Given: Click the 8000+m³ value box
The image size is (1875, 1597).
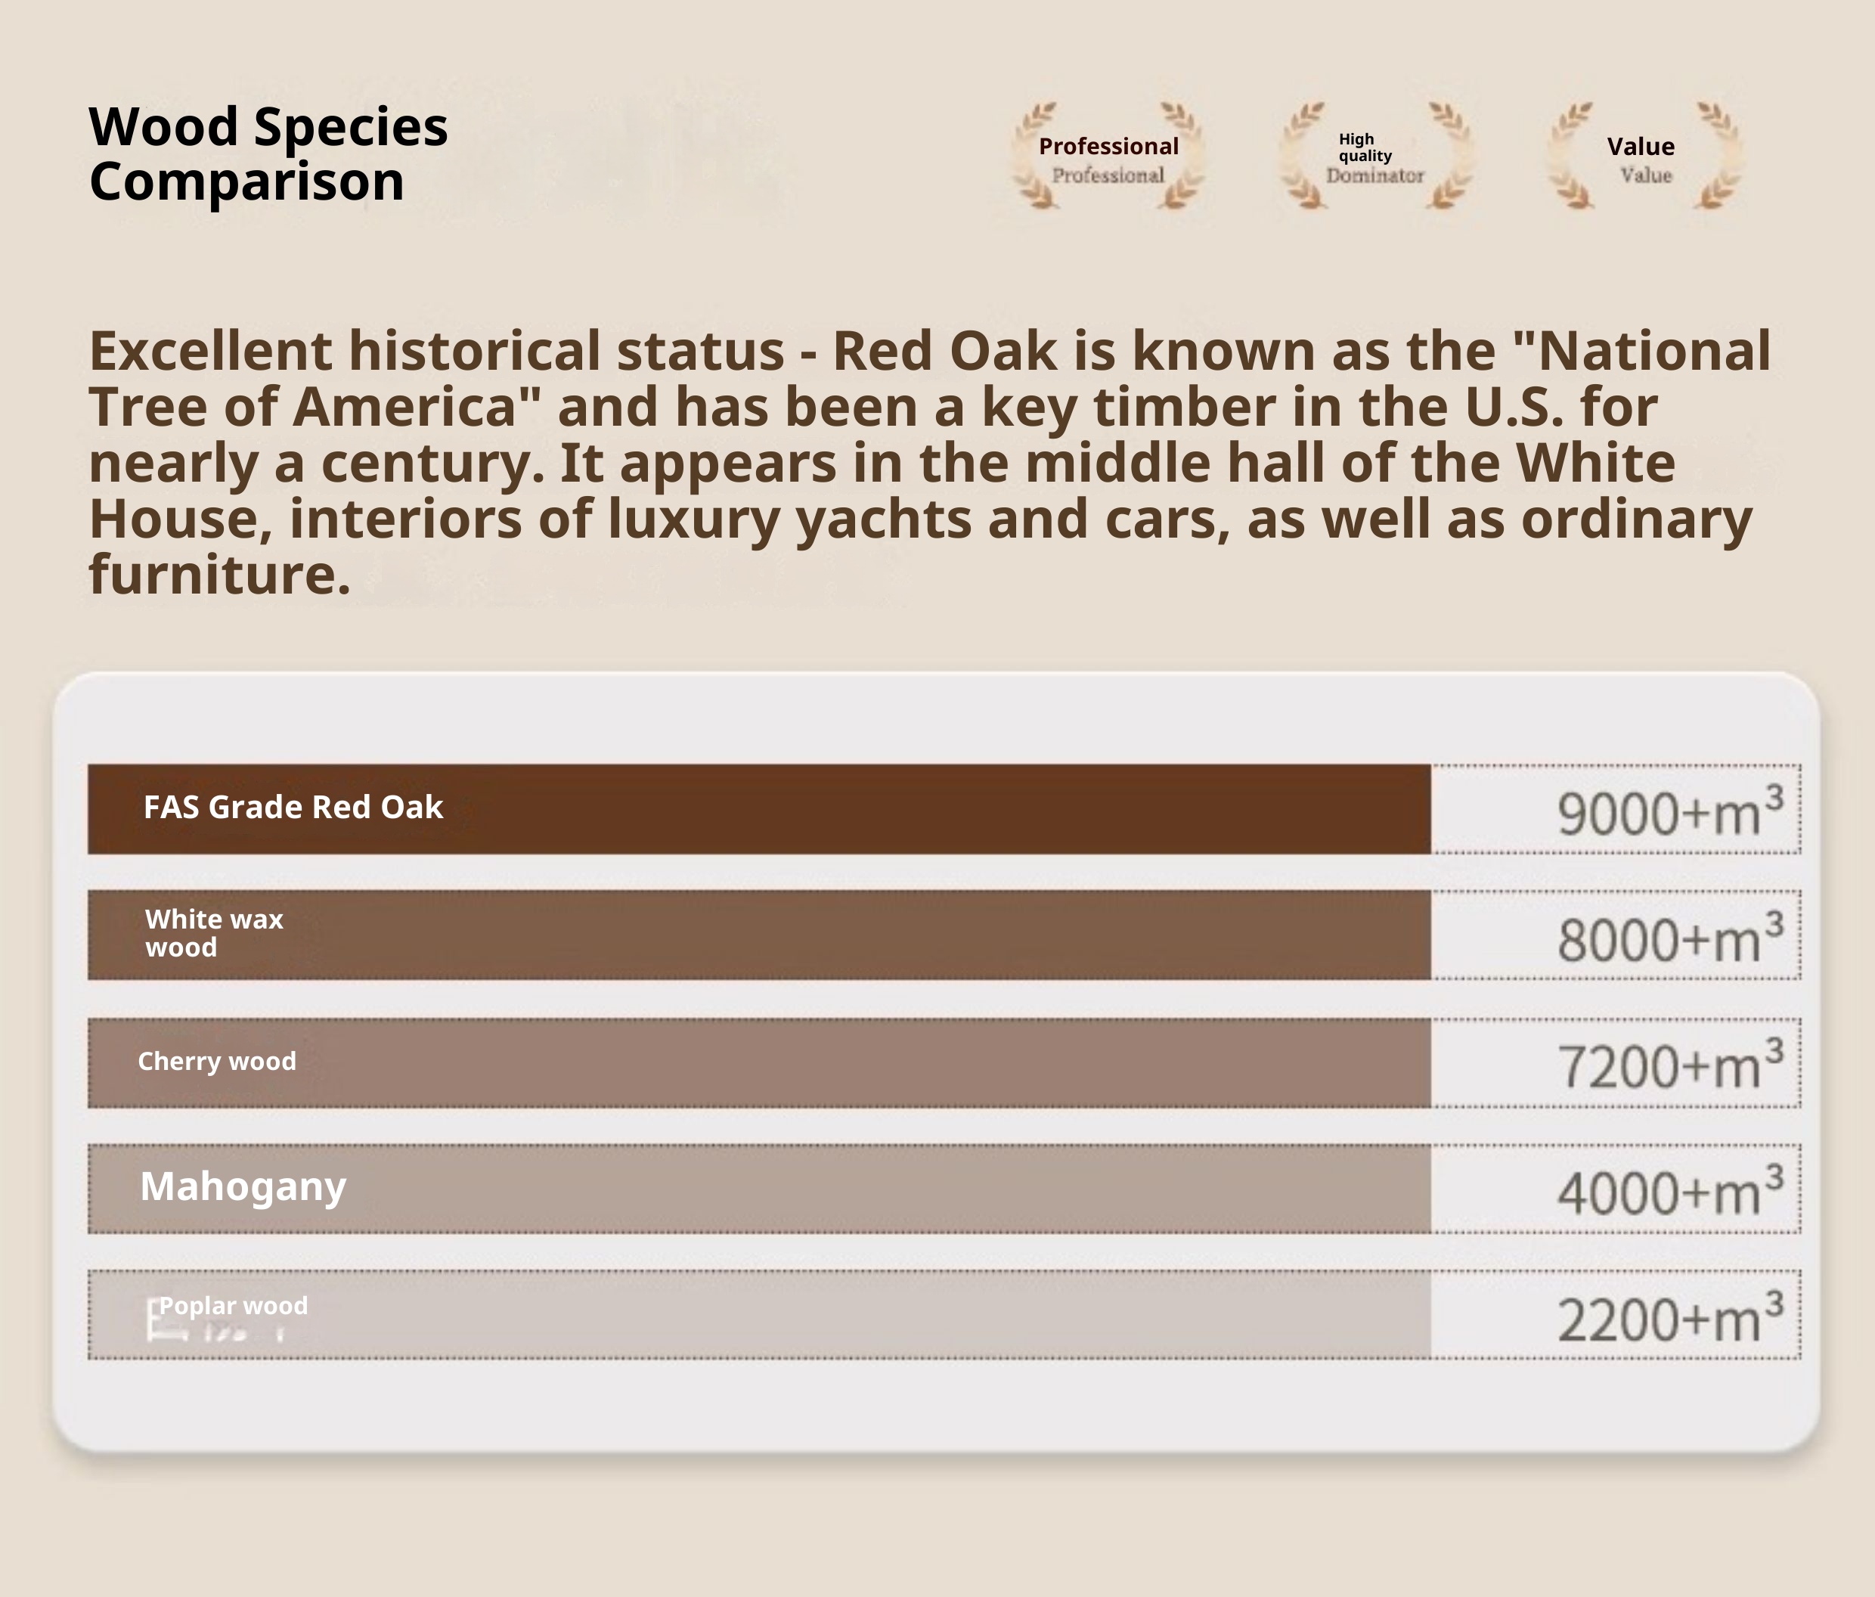Looking at the screenshot, I should pos(1616,935).
